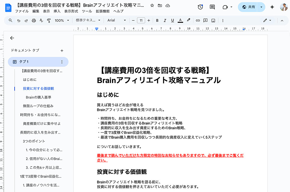Viewport: 290px width, 192px height.
Task: Star this document
Action: pyautogui.click(x=152, y=5)
